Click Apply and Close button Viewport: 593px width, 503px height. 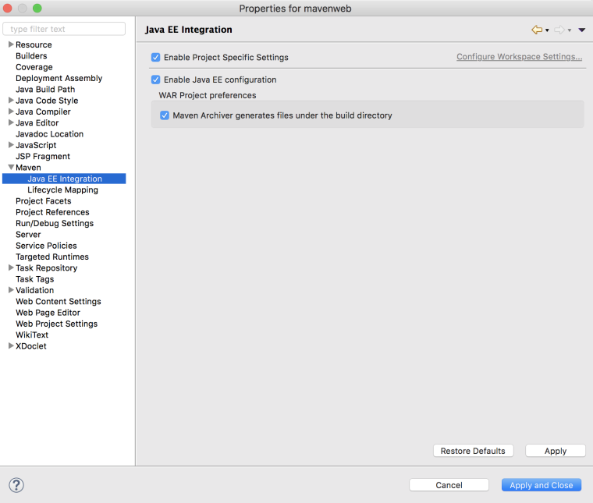point(542,485)
